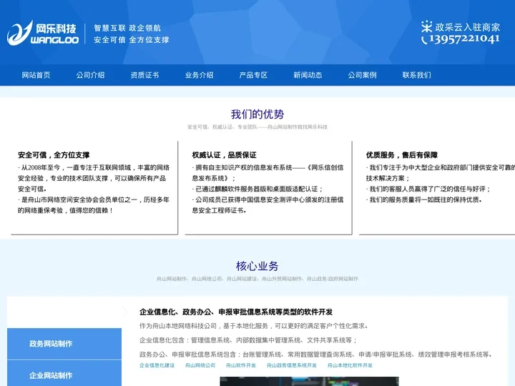Image resolution: width=515 pixels, height=386 pixels.
Task: Click the bullet starting 我们的客服人员赢得了
Action: coord(428,189)
